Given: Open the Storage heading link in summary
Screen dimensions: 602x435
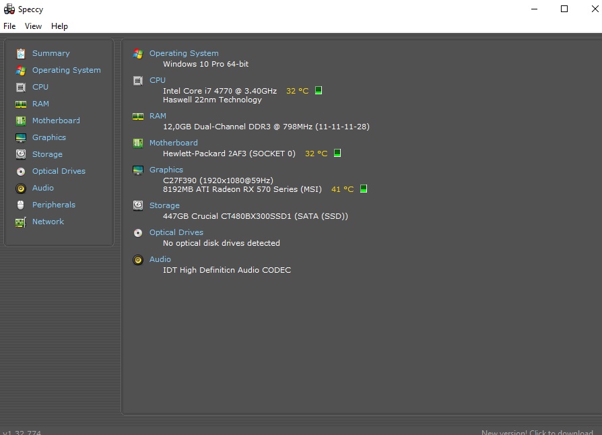Looking at the screenshot, I should [x=164, y=205].
